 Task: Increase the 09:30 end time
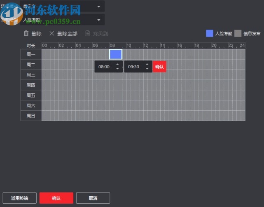(147, 65)
